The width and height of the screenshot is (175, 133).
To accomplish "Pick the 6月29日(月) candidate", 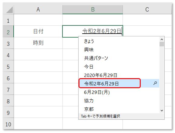I will pos(119,92).
